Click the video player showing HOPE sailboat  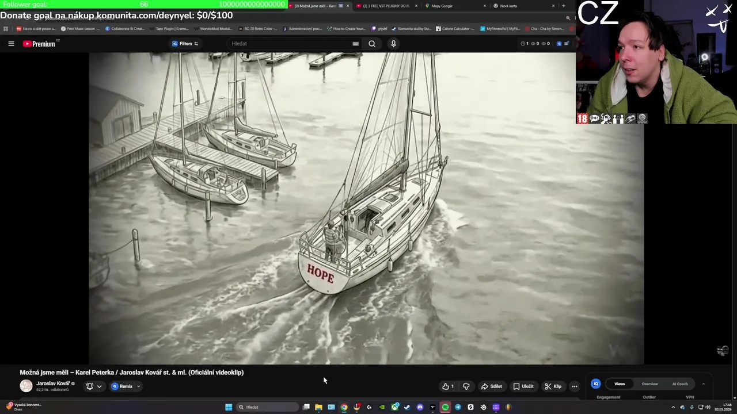coord(366,208)
